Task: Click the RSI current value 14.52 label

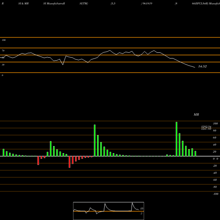Action: pyautogui.click(x=202, y=66)
